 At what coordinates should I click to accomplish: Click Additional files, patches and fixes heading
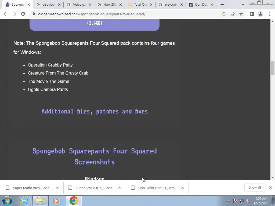tap(95, 111)
